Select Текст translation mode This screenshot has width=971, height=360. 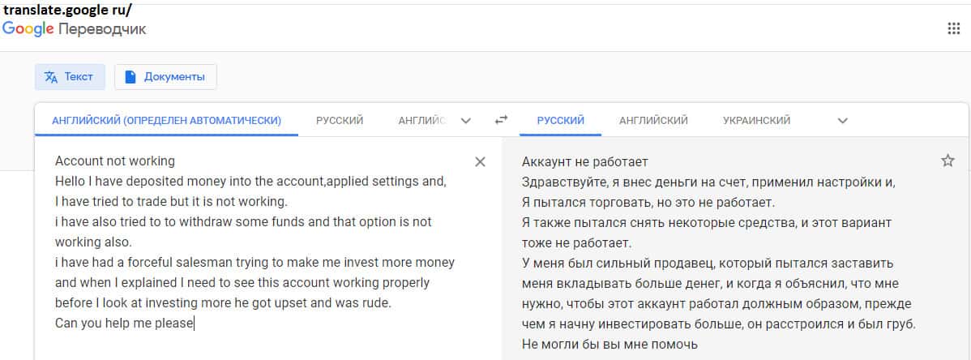[x=70, y=77]
